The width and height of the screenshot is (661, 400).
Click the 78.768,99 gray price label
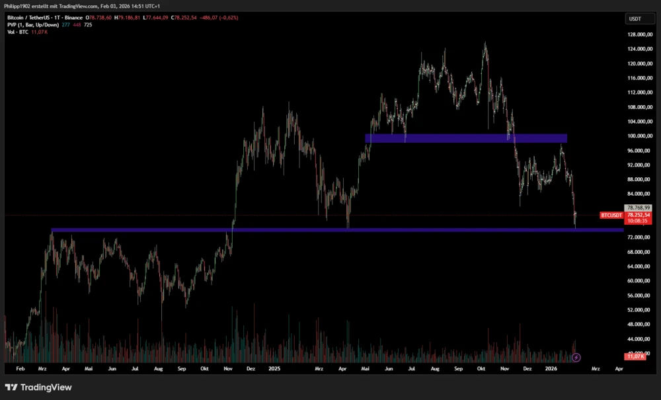coord(639,208)
